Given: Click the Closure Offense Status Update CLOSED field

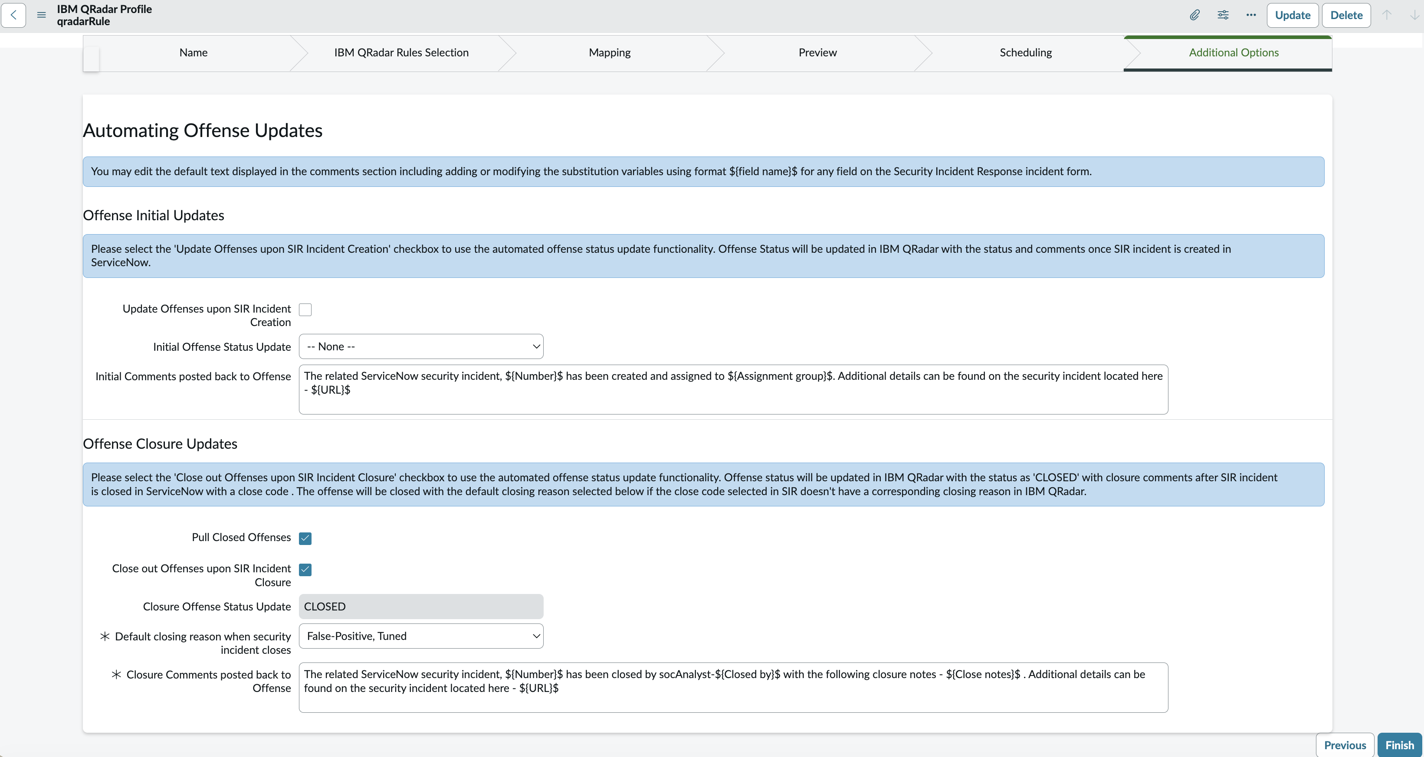Looking at the screenshot, I should pos(421,606).
